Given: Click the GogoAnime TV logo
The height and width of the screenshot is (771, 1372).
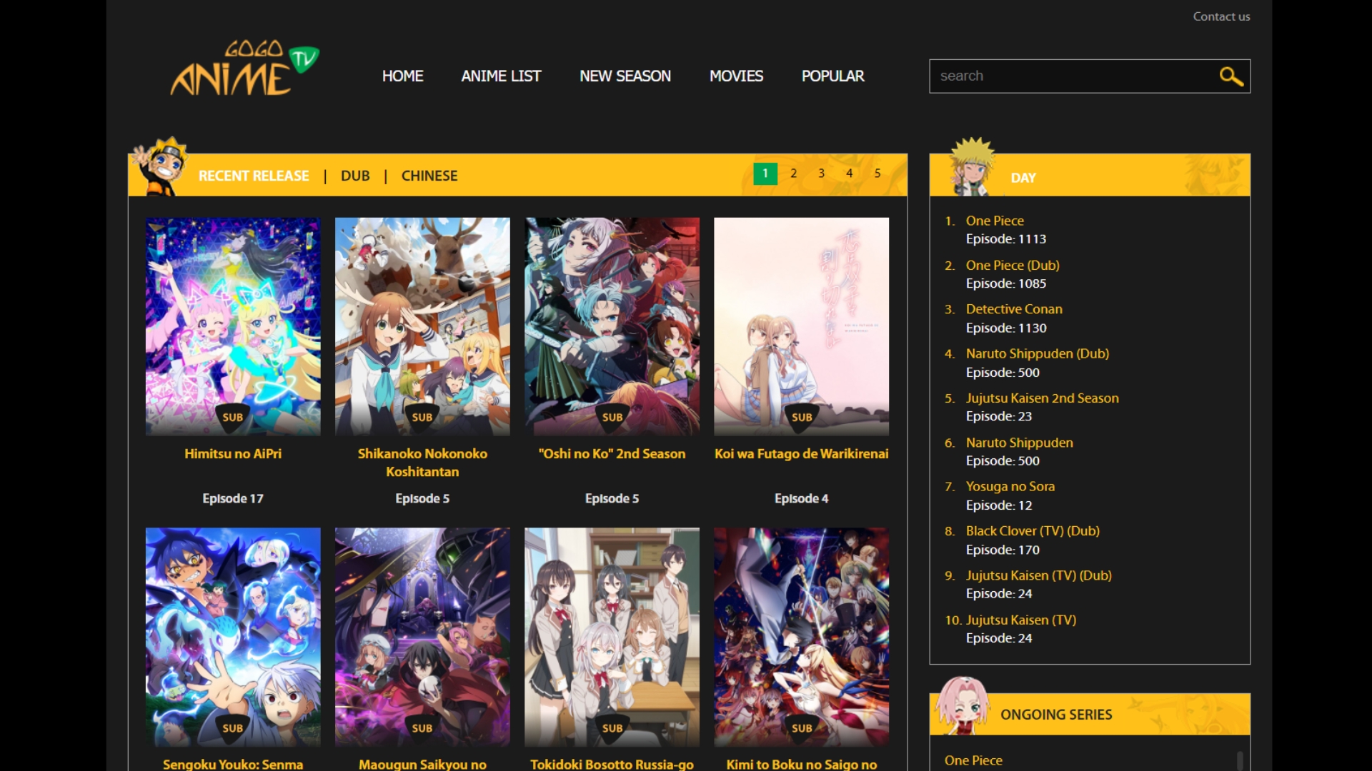Looking at the screenshot, I should coord(244,69).
